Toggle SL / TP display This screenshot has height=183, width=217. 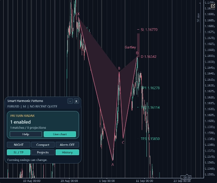(x=18, y=152)
